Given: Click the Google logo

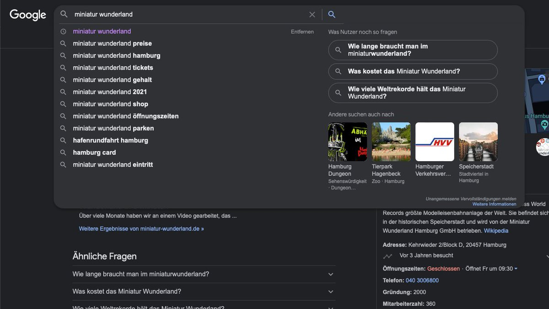Looking at the screenshot, I should (28, 15).
